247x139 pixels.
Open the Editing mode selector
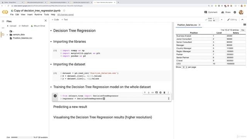232,20
